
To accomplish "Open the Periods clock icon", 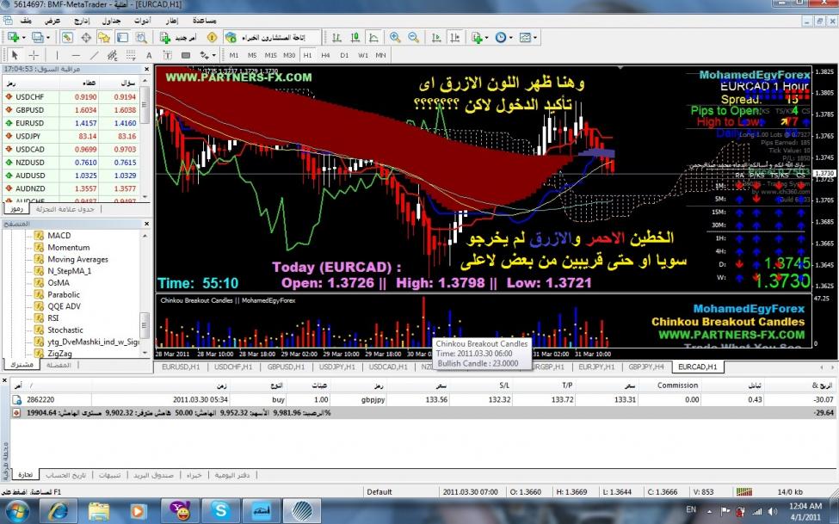I will pos(500,38).
